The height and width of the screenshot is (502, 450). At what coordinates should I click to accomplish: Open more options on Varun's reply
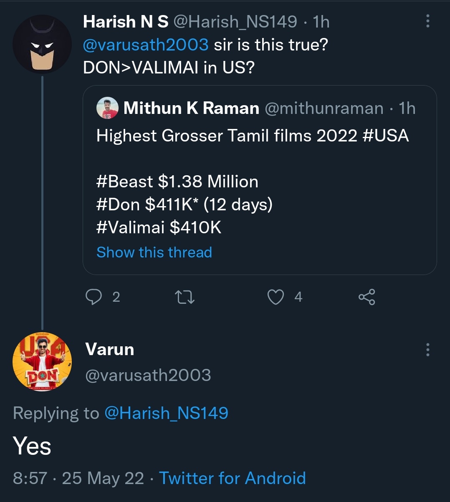coord(427,350)
